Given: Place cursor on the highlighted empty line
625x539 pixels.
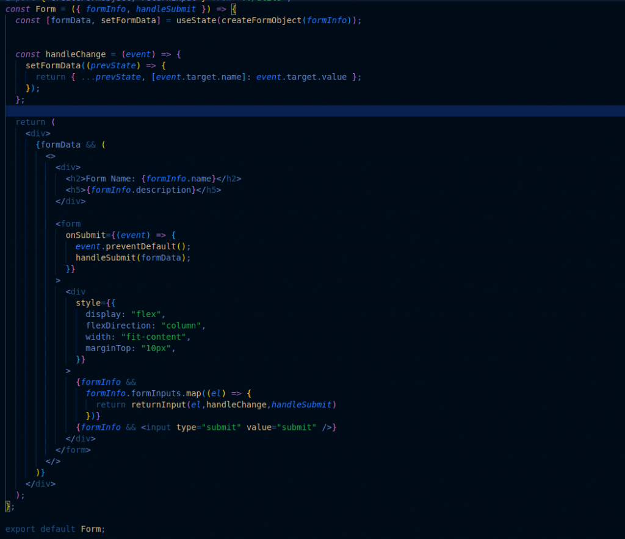Looking at the screenshot, I should tap(315, 111).
